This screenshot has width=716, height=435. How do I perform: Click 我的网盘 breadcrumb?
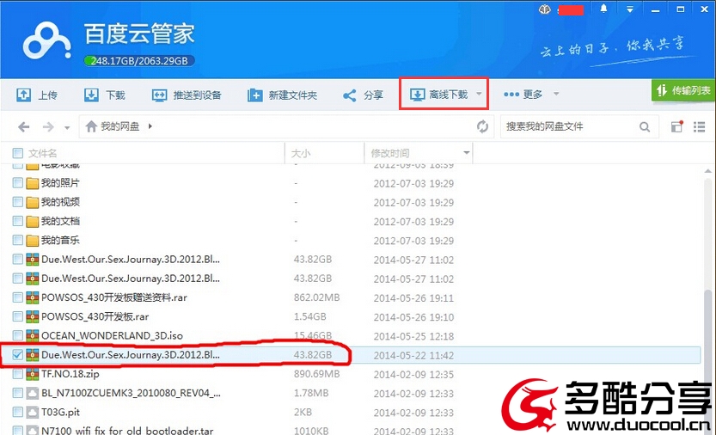coord(119,126)
